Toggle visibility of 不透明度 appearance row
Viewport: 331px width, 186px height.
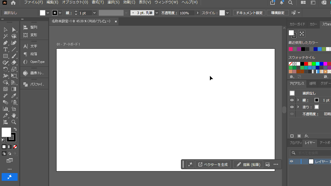click(292, 114)
